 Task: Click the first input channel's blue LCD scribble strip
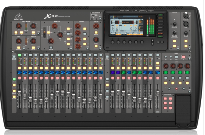click(x=20, y=72)
